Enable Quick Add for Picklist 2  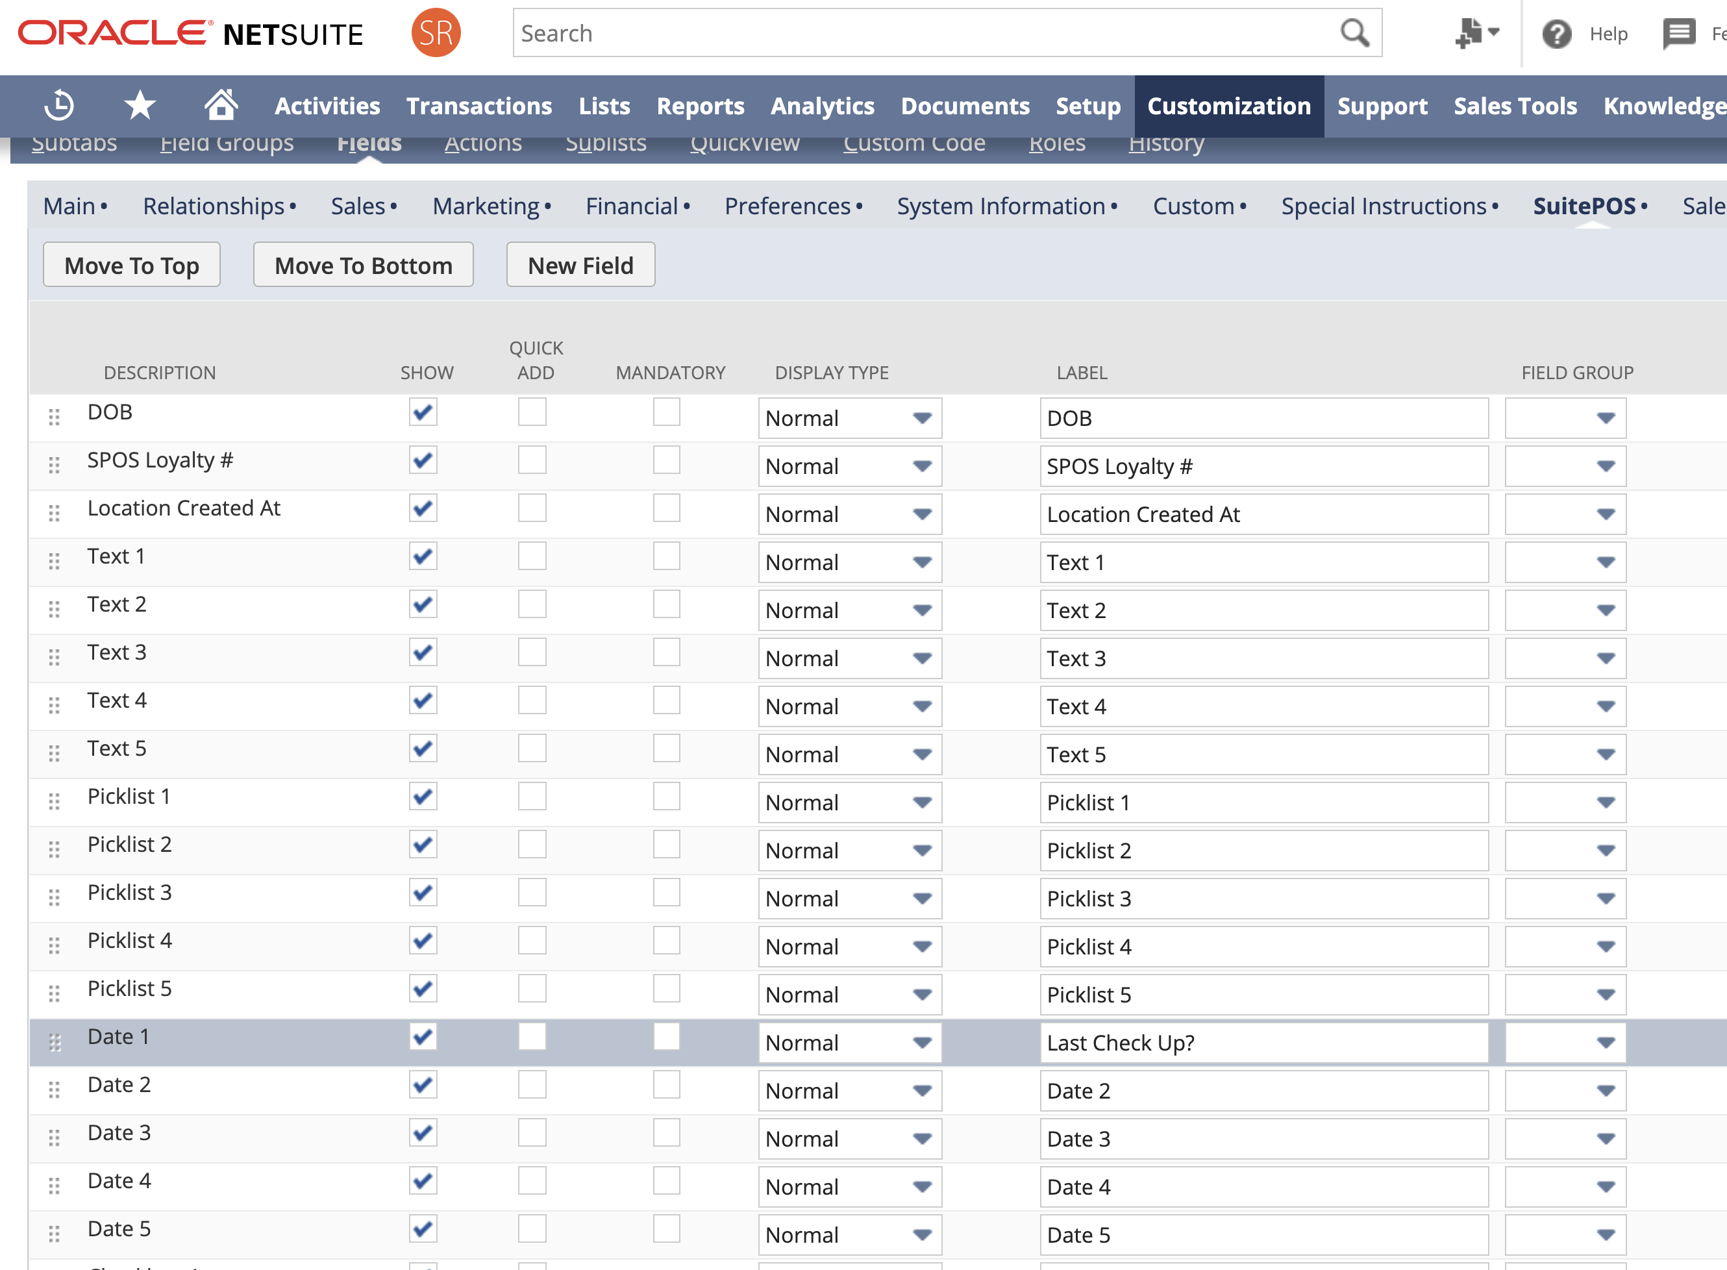pyautogui.click(x=532, y=845)
